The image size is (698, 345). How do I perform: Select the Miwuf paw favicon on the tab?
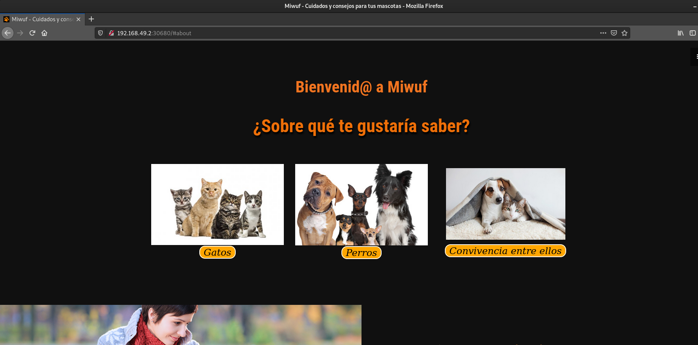6,19
